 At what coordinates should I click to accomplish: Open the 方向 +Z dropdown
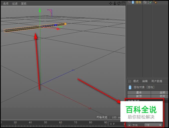(x=153, y=125)
